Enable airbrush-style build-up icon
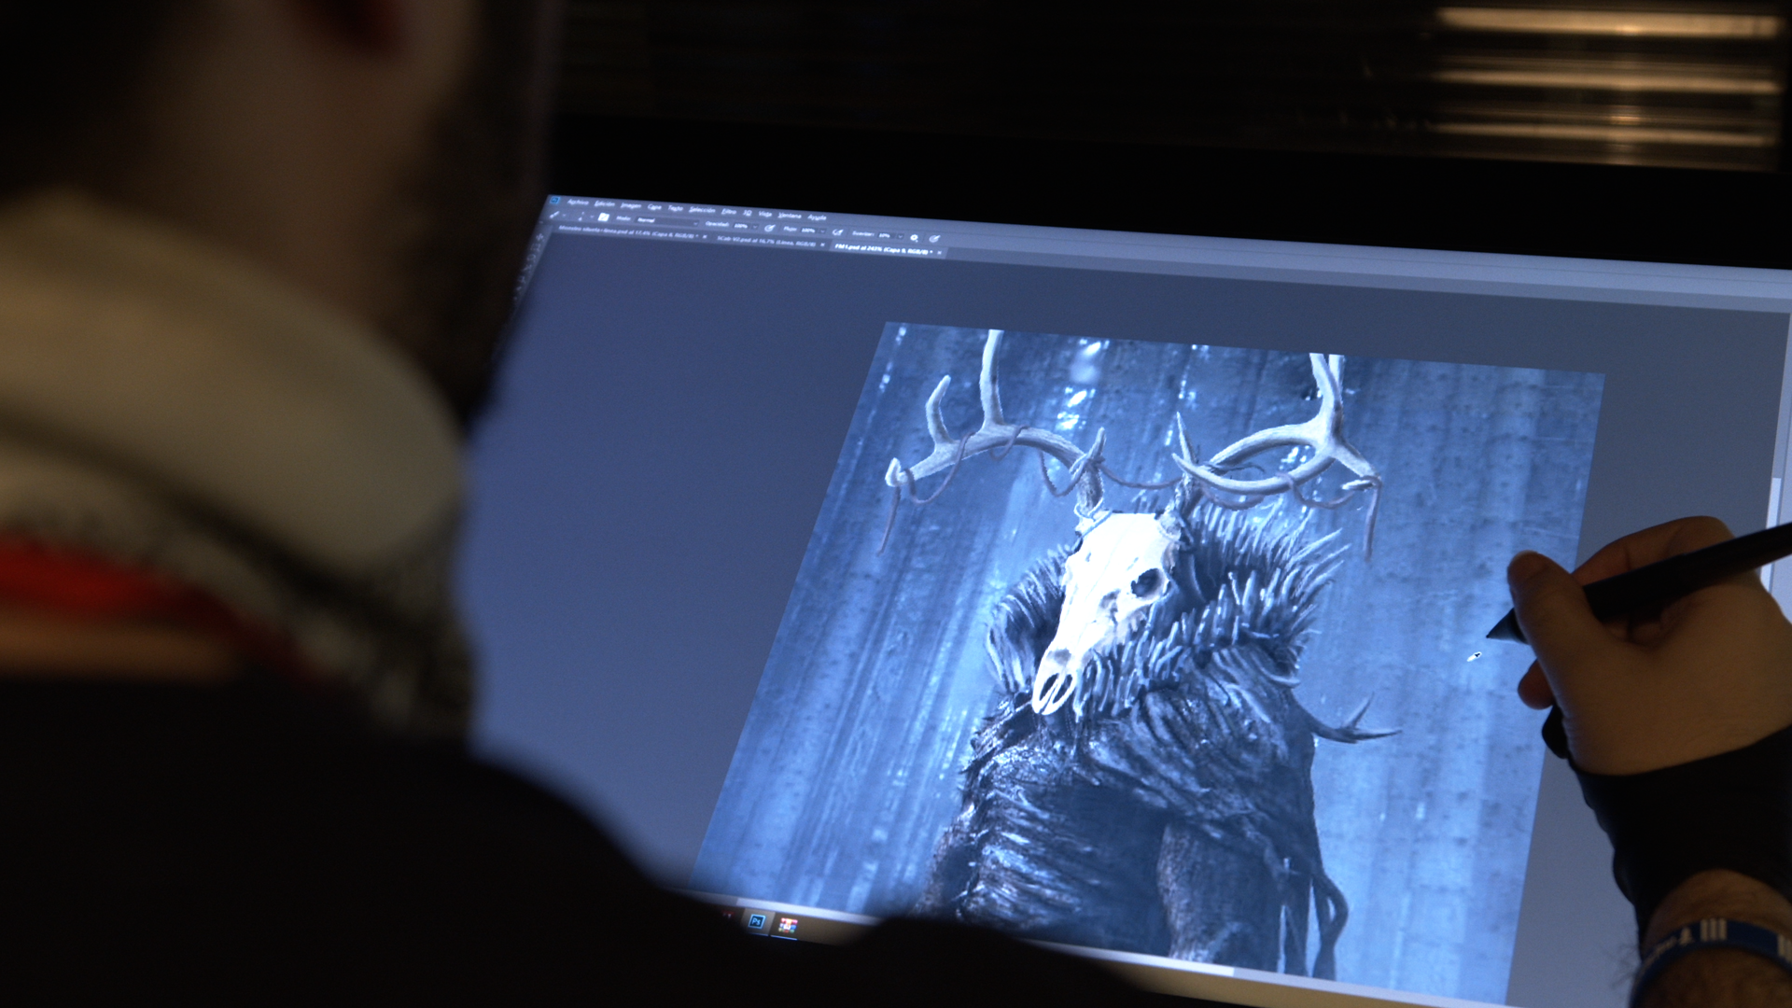 point(837,232)
